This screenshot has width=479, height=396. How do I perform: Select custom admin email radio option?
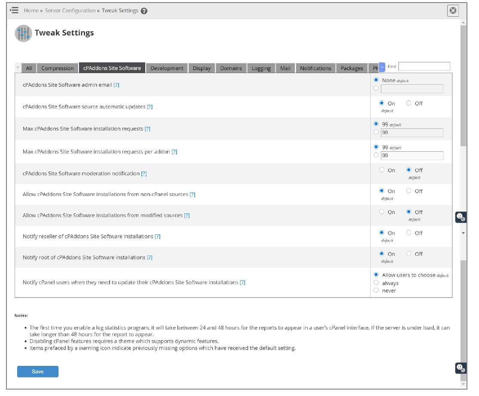coord(376,88)
